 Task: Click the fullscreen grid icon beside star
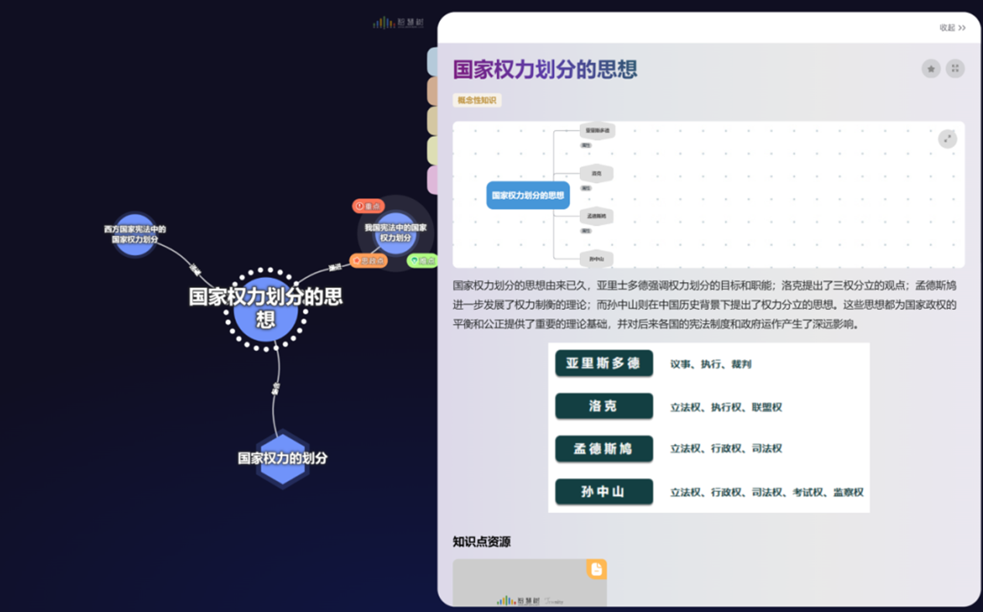pyautogui.click(x=955, y=69)
